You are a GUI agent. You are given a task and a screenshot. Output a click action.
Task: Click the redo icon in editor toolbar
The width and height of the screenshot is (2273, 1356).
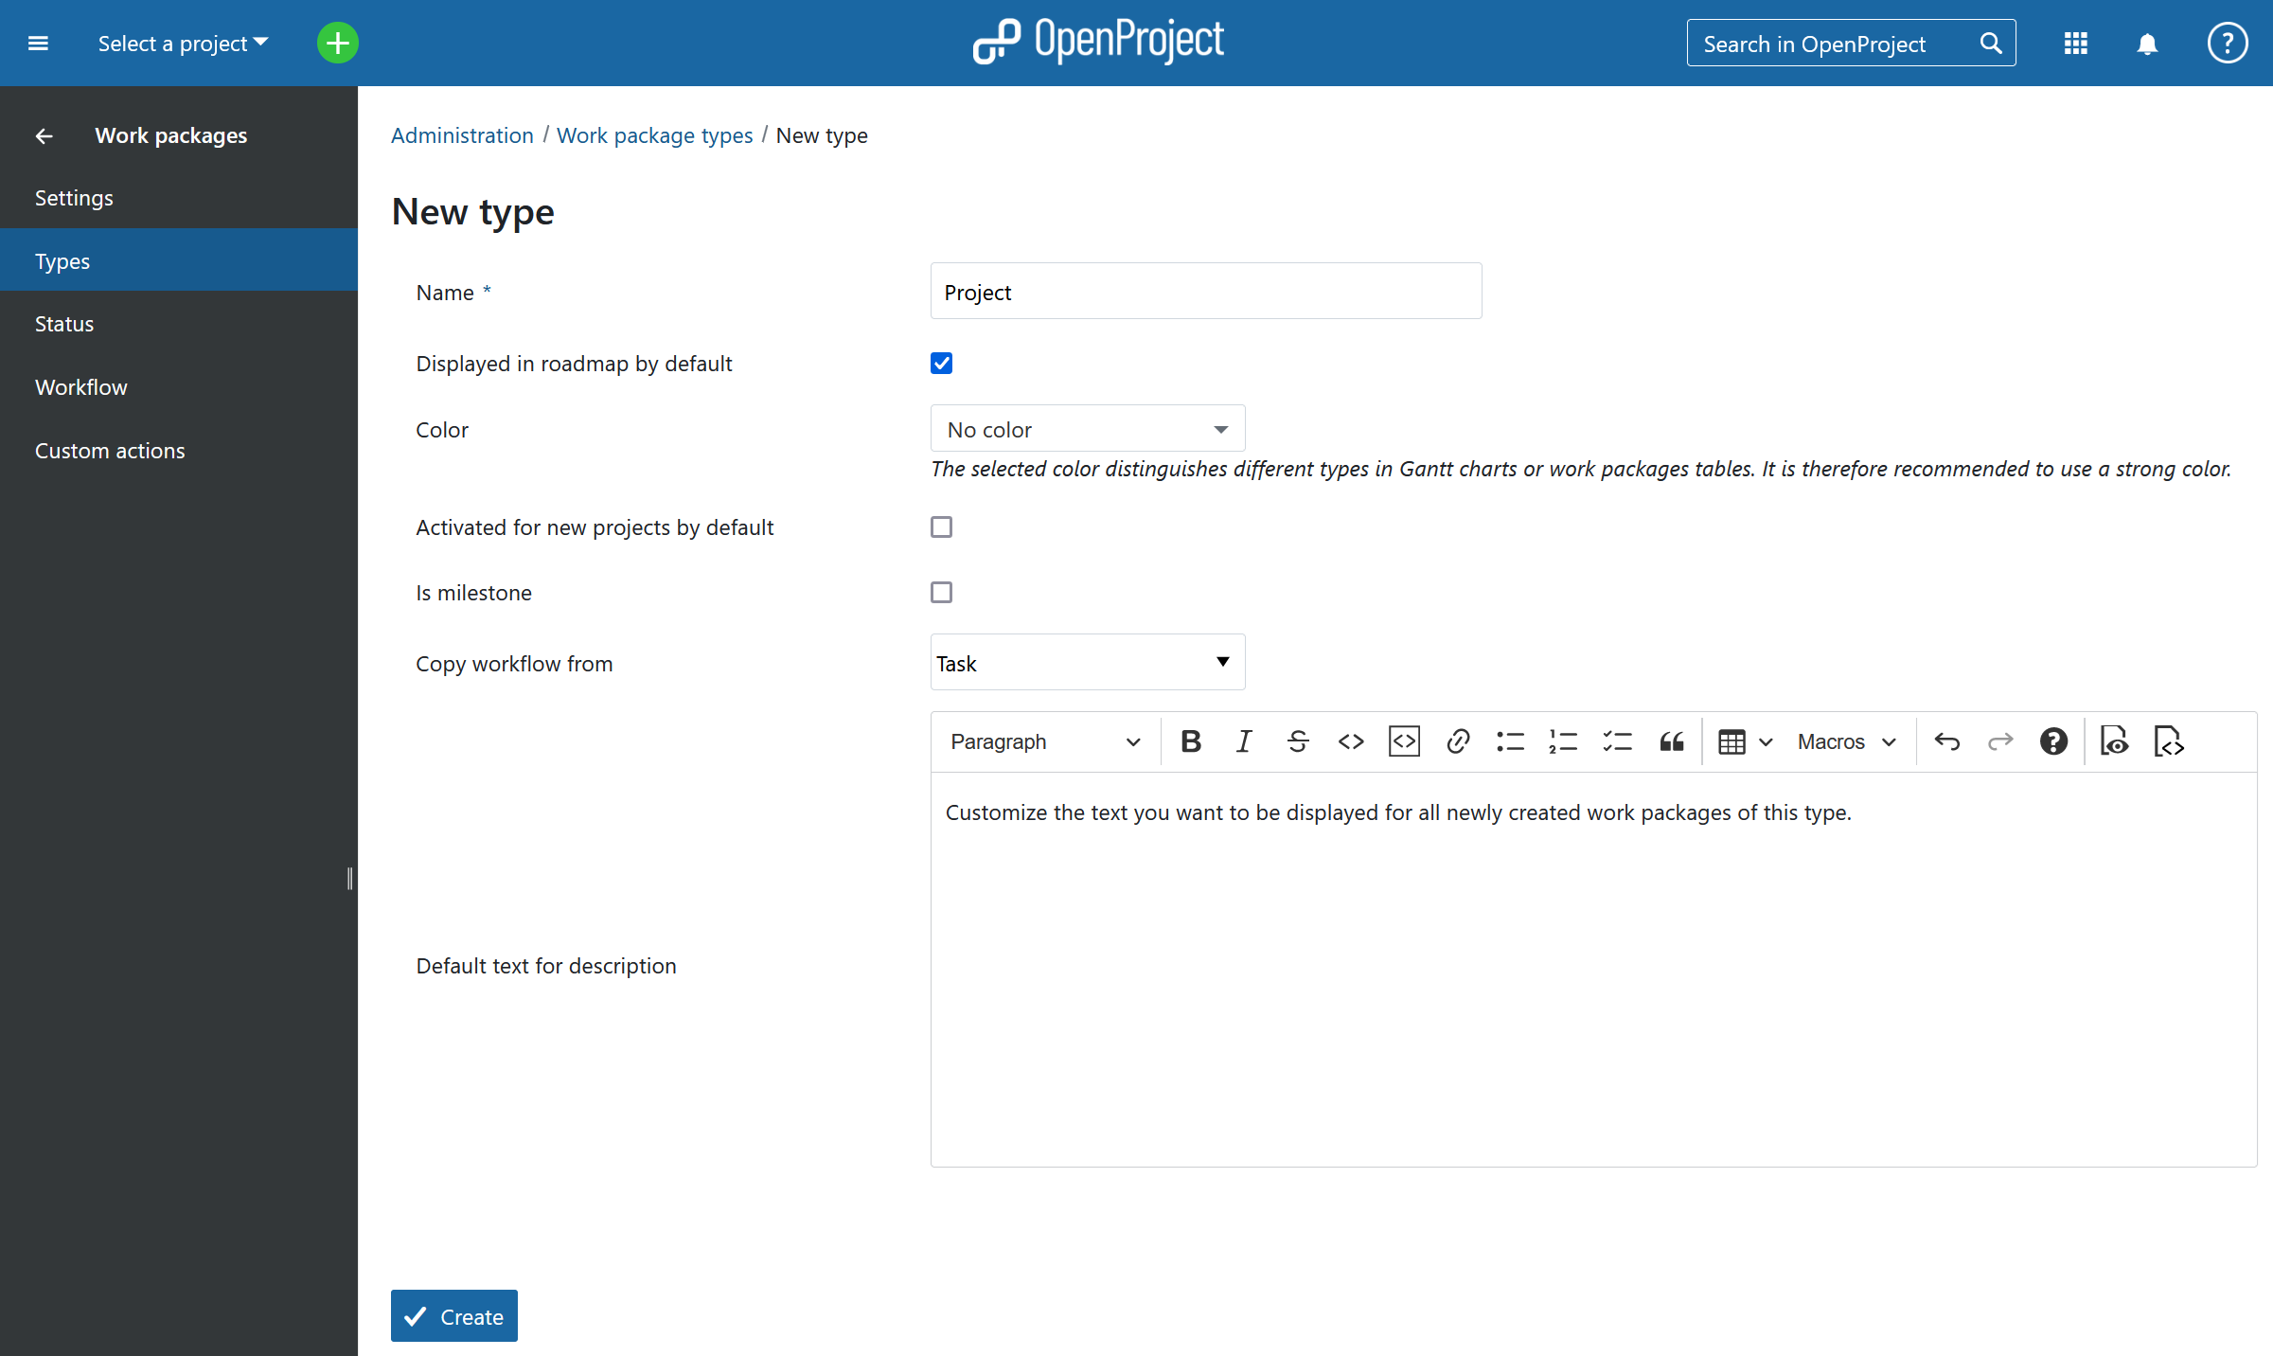click(1998, 740)
